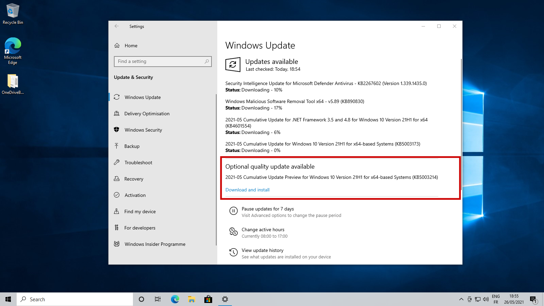
Task: Click the pause icon next to Pause updates
Action: [x=234, y=211]
